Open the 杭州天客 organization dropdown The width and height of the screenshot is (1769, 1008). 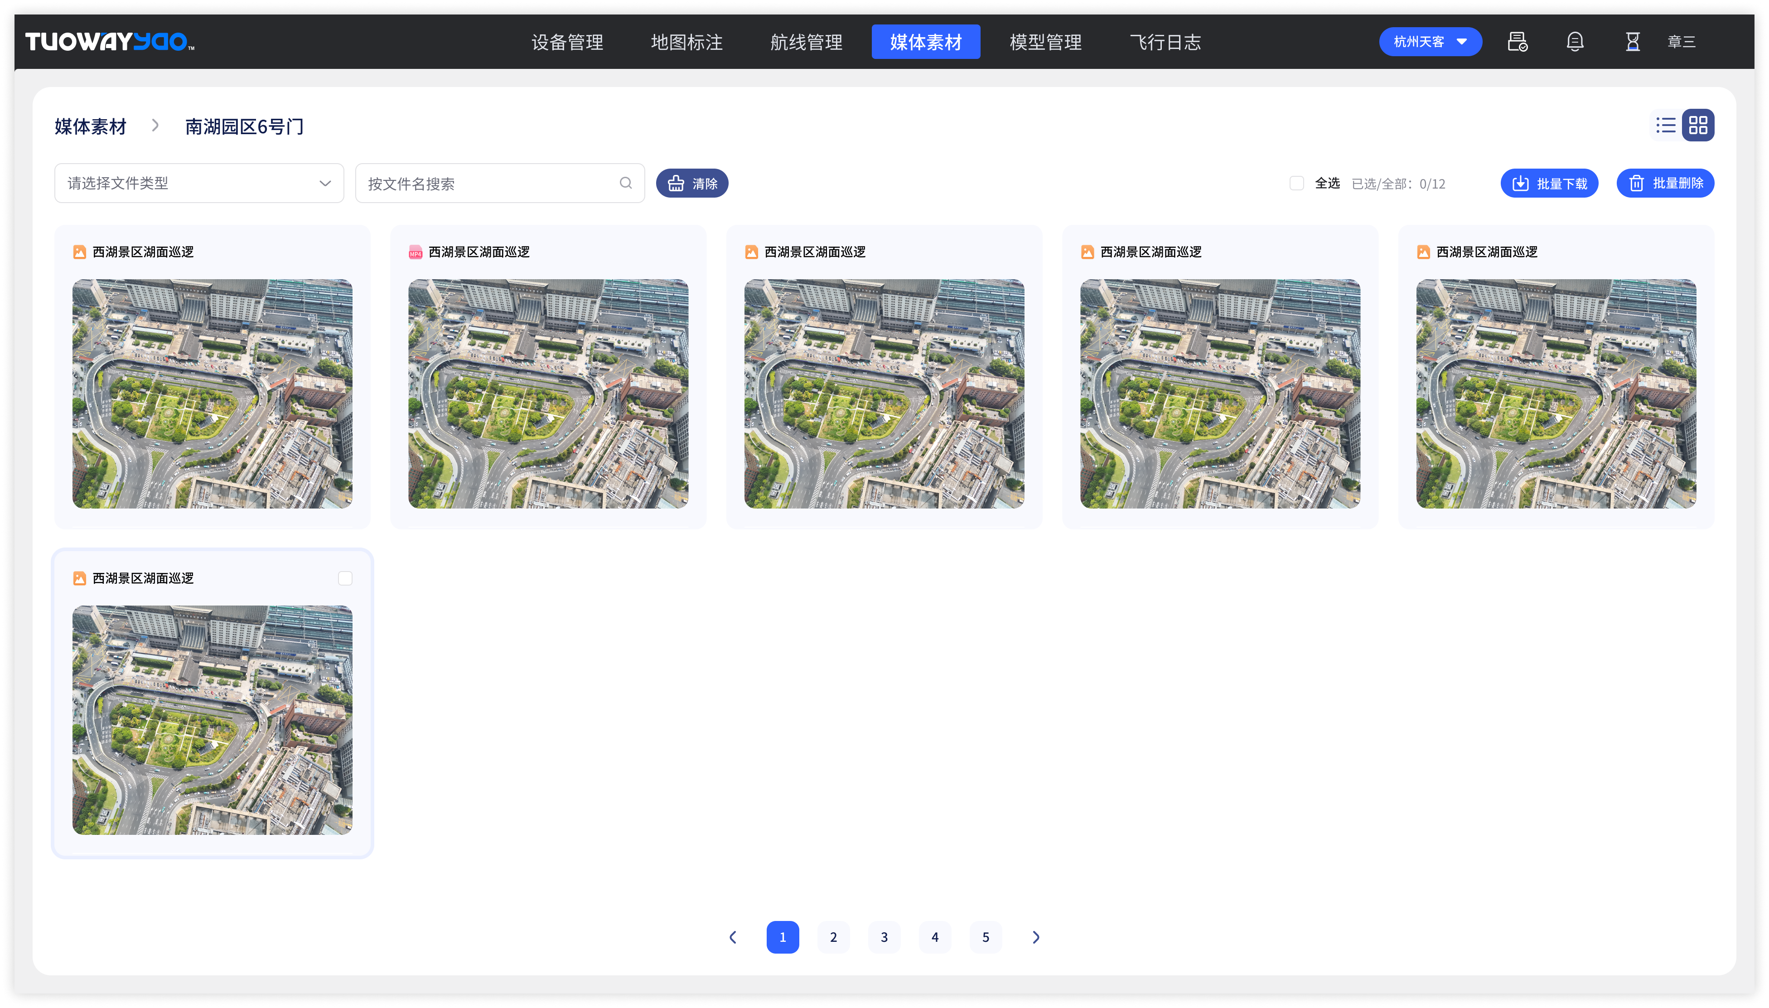(1430, 42)
